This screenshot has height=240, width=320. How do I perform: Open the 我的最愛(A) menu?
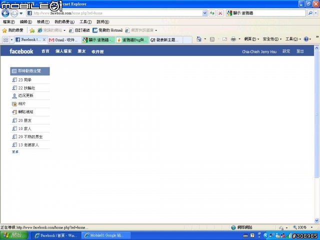[64, 22]
